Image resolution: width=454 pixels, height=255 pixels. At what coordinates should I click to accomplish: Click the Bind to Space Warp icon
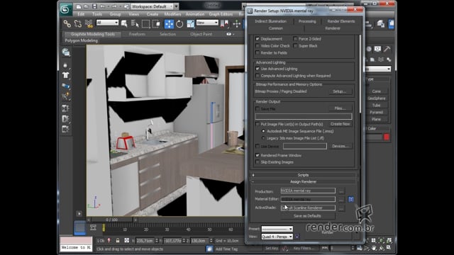click(89, 23)
